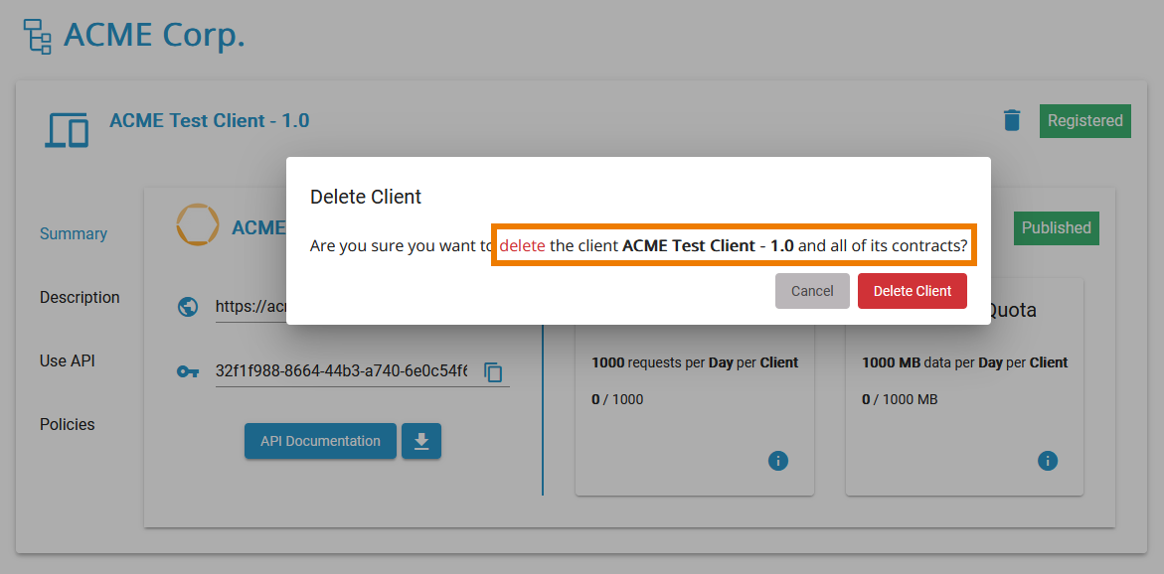1164x574 pixels.
Task: Click the globe icon beside the https URL
Action: [x=188, y=307]
